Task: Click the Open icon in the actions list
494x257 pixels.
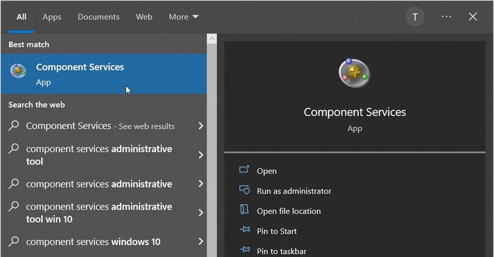Action: point(244,170)
